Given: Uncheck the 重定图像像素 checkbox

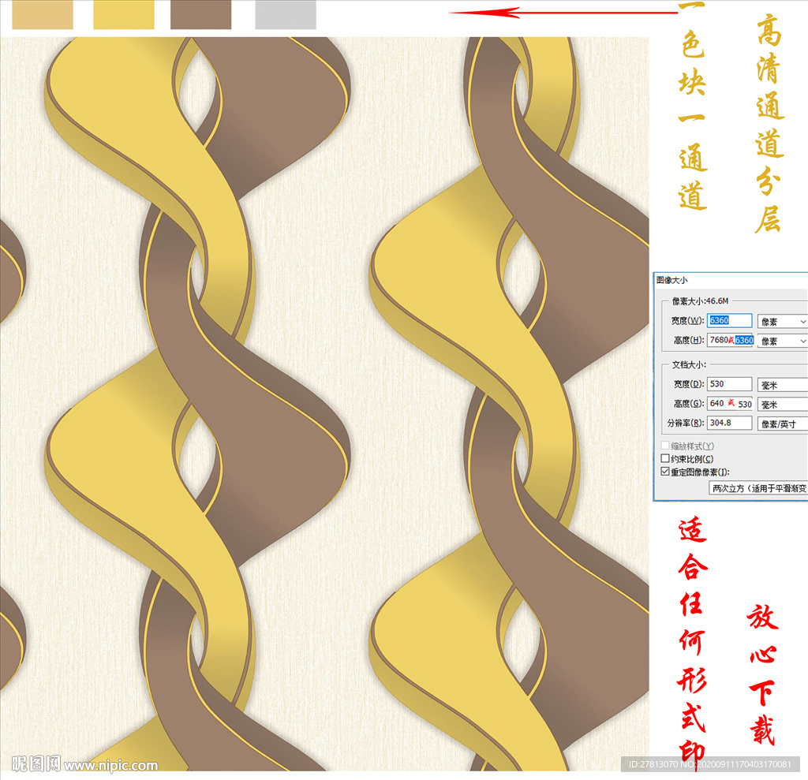Looking at the screenshot, I should point(665,472).
